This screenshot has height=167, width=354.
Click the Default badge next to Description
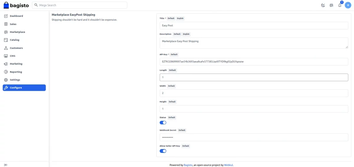pyautogui.click(x=177, y=34)
